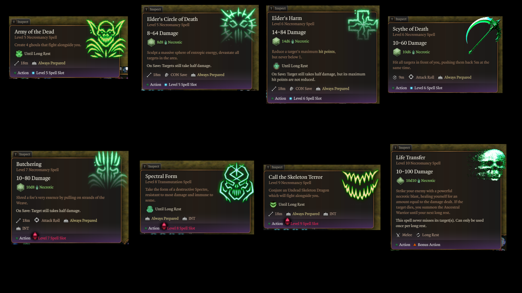
Task: Click the Bonus Action label on Life Transfer
Action: coord(429,245)
